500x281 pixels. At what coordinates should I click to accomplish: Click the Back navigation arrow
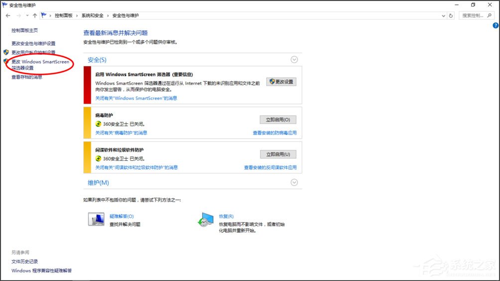pyautogui.click(x=8, y=15)
